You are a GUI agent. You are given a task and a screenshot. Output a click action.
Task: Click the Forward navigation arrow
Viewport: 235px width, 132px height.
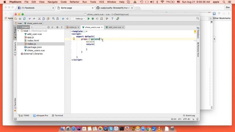(x=68, y=19)
